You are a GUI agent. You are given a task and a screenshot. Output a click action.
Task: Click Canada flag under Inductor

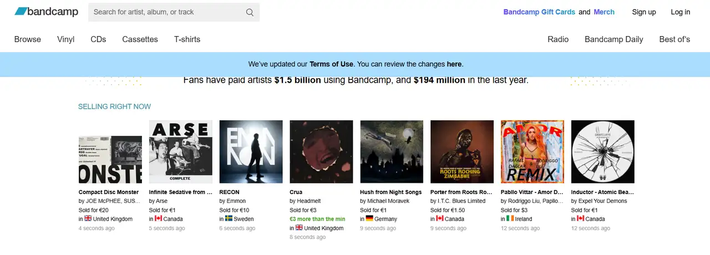coord(581,218)
